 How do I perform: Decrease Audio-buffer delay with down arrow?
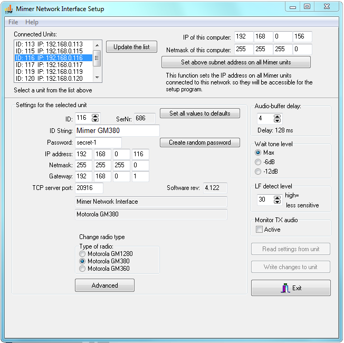tap(277, 120)
